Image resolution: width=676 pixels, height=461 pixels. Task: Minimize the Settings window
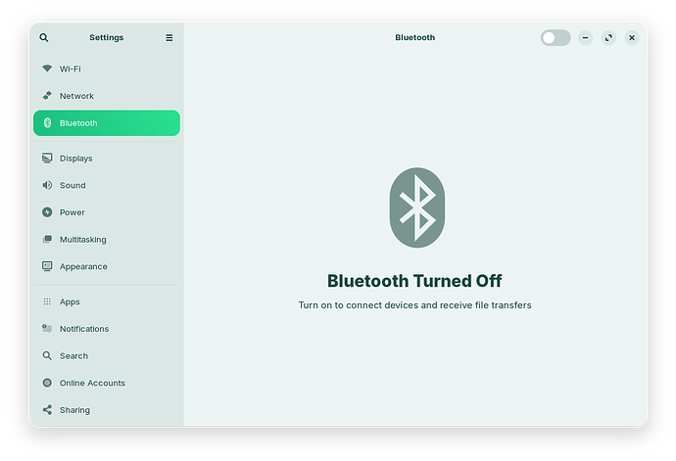coord(585,37)
